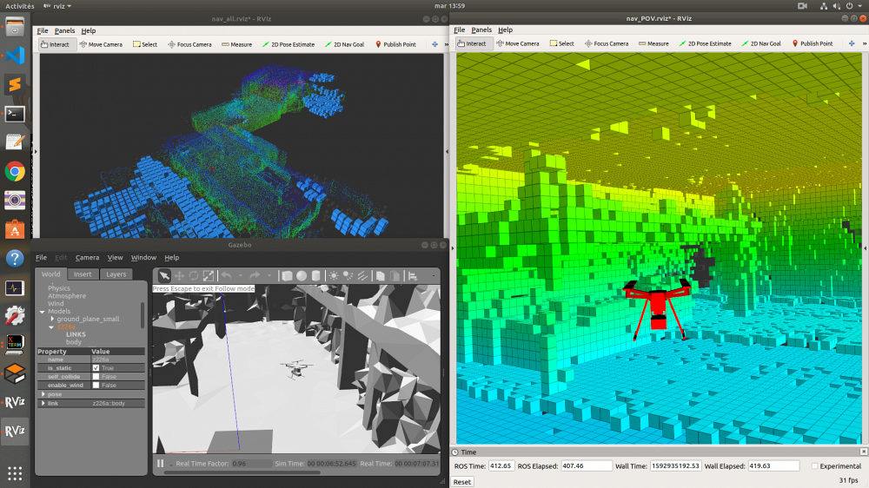Activate Gazebo's rotate mode tool
The width and height of the screenshot is (869, 488).
[193, 276]
